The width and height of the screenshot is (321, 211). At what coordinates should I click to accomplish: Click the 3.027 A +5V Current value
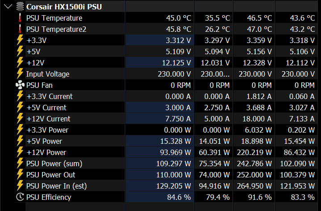[302, 108]
